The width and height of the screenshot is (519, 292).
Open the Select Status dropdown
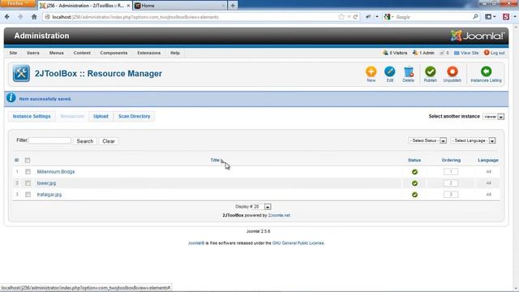point(427,140)
